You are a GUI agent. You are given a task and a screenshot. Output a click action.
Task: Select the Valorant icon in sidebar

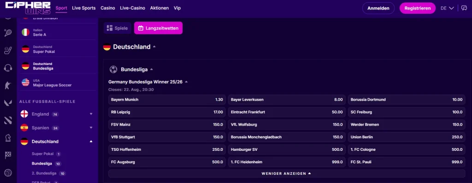[x=8, y=103]
